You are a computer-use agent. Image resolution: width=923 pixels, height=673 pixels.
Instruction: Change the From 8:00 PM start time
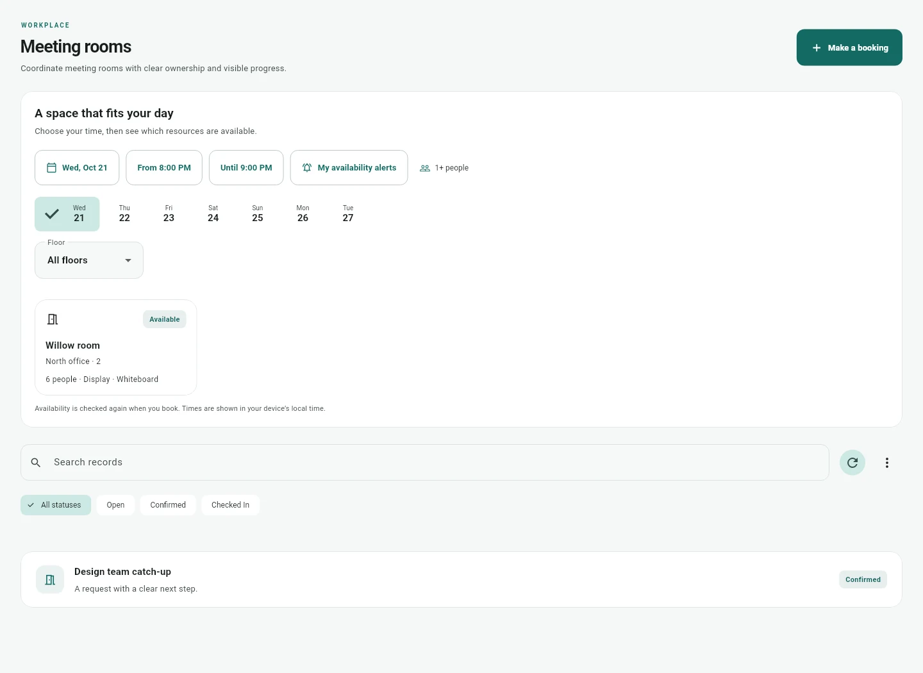click(164, 168)
